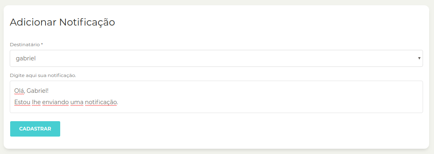Click the 'Adicionar Notificação' heading
Viewport: 434px width, 154px height.
click(62, 22)
